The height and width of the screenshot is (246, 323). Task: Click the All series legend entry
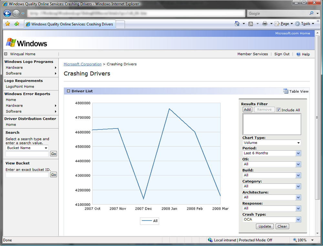point(150,221)
